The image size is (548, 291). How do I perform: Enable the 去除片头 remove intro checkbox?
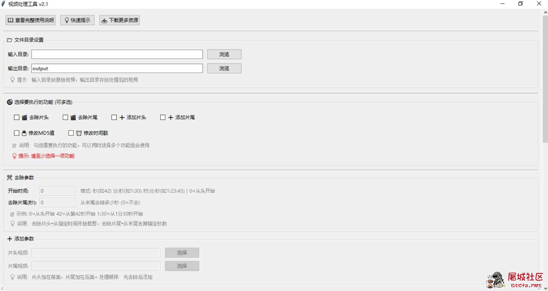coord(17,117)
